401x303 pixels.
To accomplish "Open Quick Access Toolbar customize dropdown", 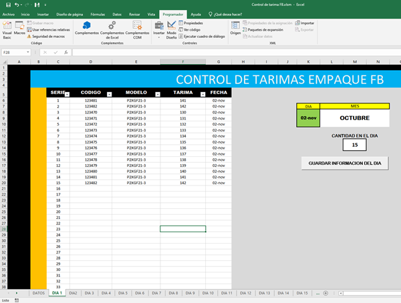I will click(x=45, y=5).
